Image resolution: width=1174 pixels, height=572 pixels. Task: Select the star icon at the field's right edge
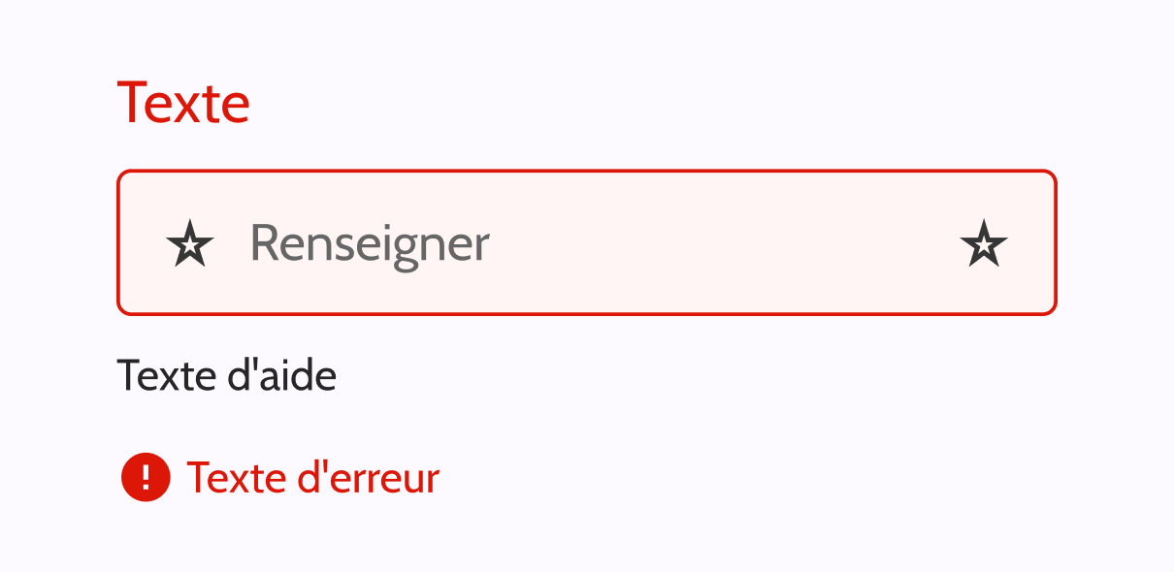coord(985,243)
